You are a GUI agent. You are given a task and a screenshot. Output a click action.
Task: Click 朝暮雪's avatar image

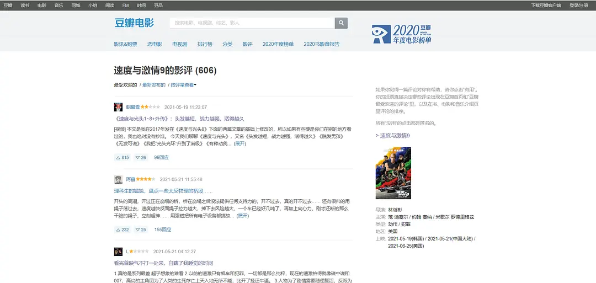(118, 107)
